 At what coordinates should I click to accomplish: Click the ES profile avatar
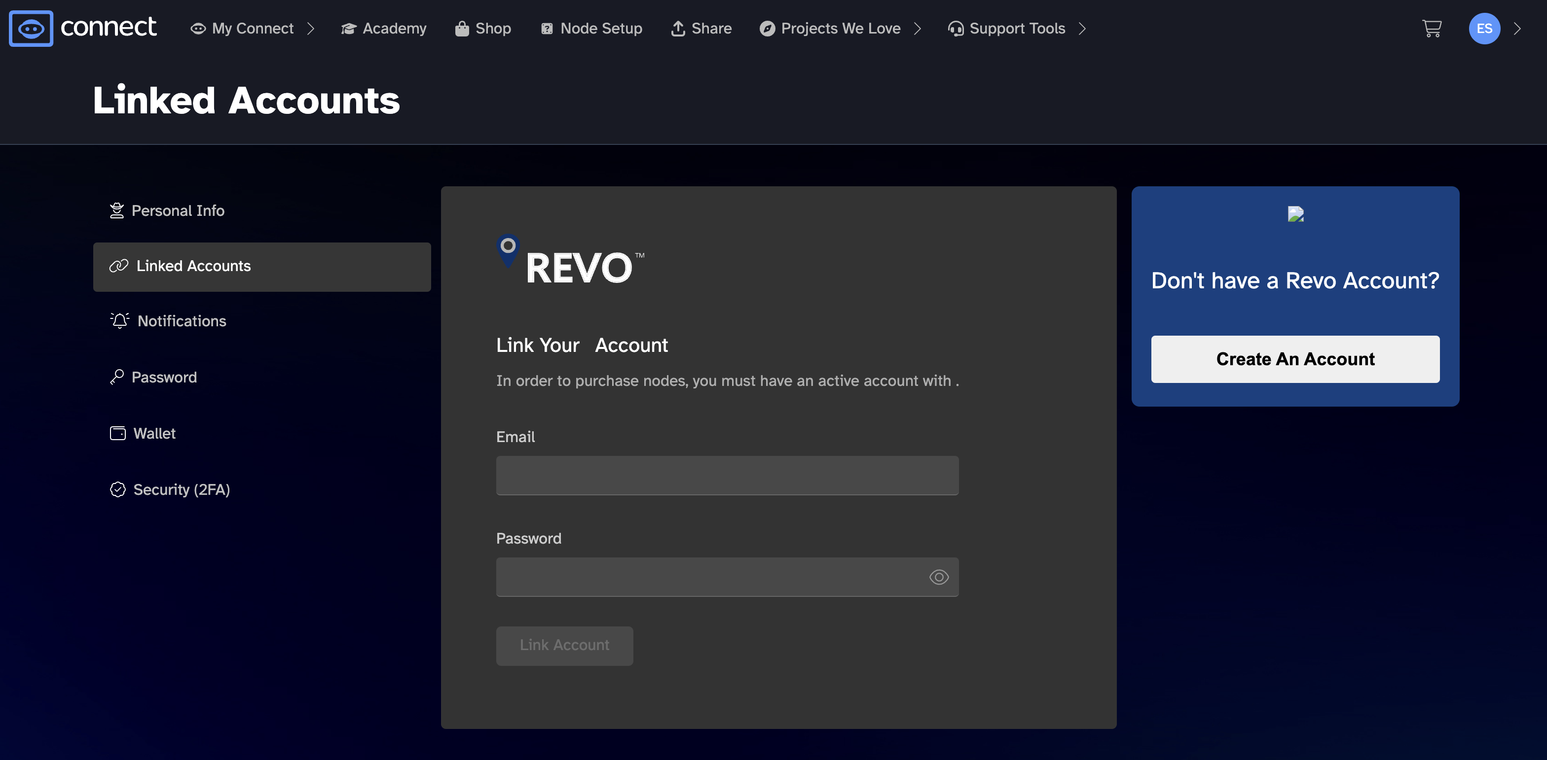(1484, 28)
